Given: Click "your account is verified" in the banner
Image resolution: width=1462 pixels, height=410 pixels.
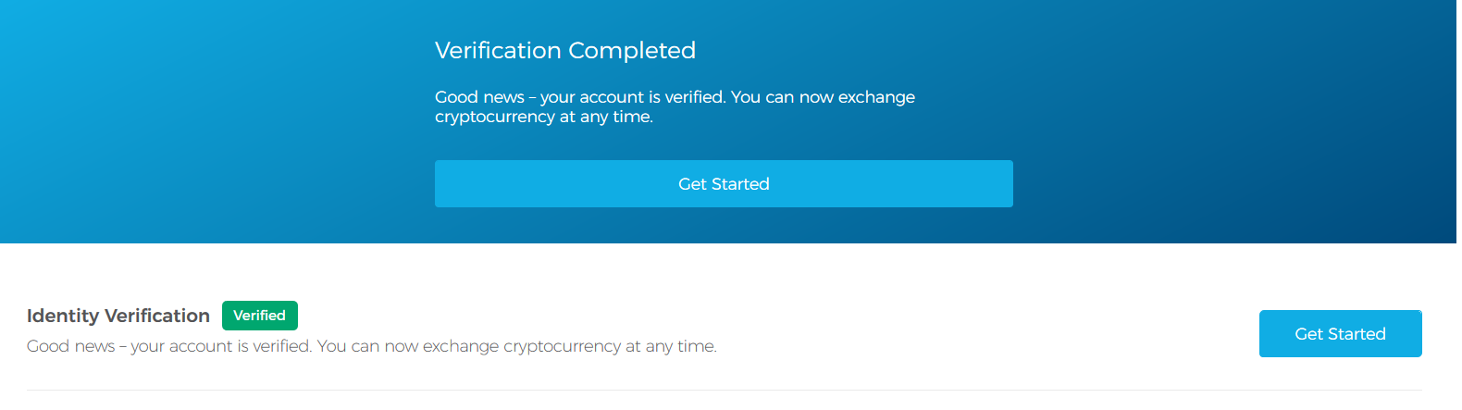Looking at the screenshot, I should [632, 97].
